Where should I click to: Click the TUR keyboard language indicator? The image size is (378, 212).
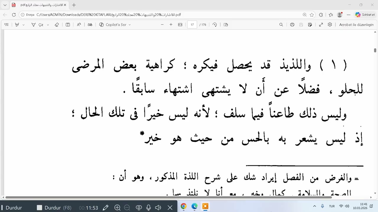332,206
